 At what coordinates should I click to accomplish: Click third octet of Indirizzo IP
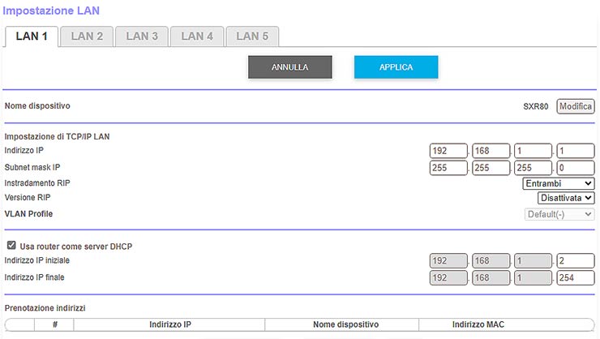(x=534, y=151)
